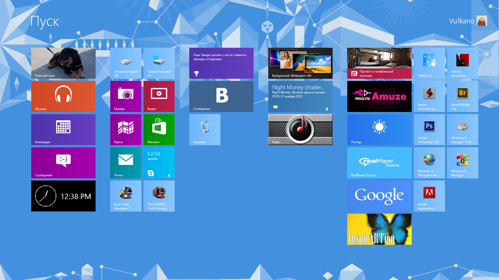
Task: Open the 12:38 PM clock tile
Action: pyautogui.click(x=63, y=196)
